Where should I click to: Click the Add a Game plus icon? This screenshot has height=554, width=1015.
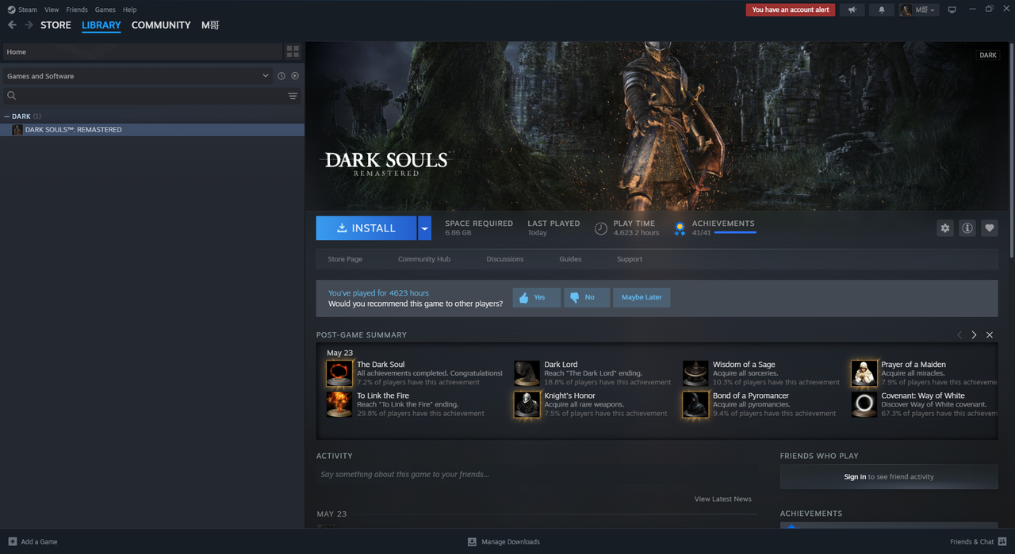click(x=12, y=542)
